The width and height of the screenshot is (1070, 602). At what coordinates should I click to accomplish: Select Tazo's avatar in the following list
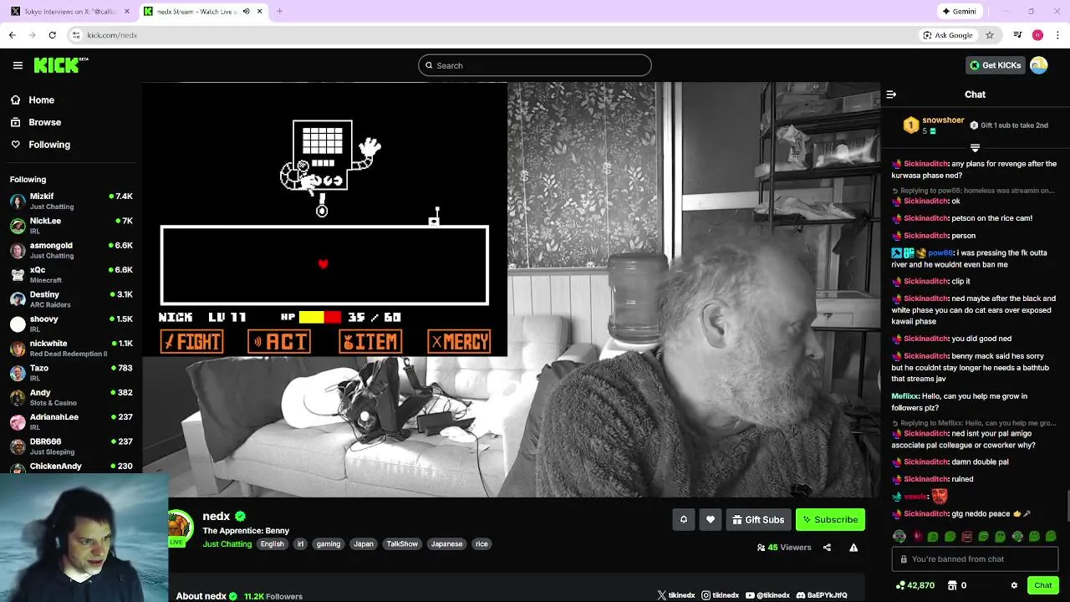point(18,373)
